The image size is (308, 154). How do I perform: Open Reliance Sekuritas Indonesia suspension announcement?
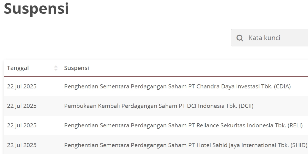(183, 125)
